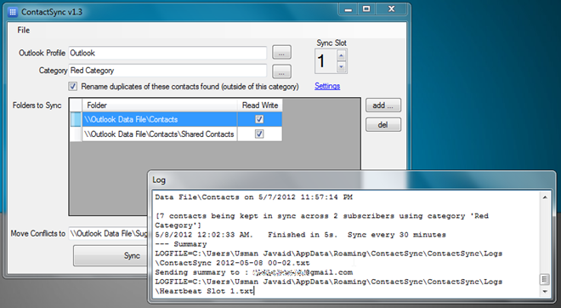Open the Settings link
The width and height of the screenshot is (561, 308).
coord(327,86)
